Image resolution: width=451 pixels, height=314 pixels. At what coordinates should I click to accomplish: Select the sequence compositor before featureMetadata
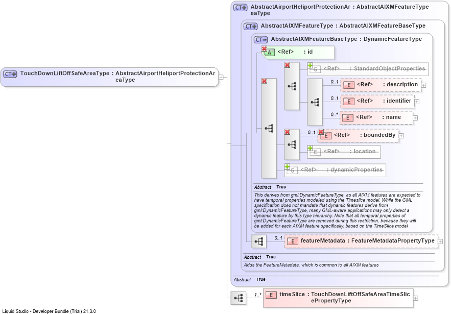click(259, 241)
